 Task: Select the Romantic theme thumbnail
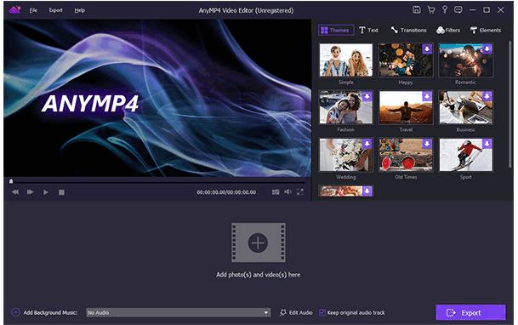(466, 60)
